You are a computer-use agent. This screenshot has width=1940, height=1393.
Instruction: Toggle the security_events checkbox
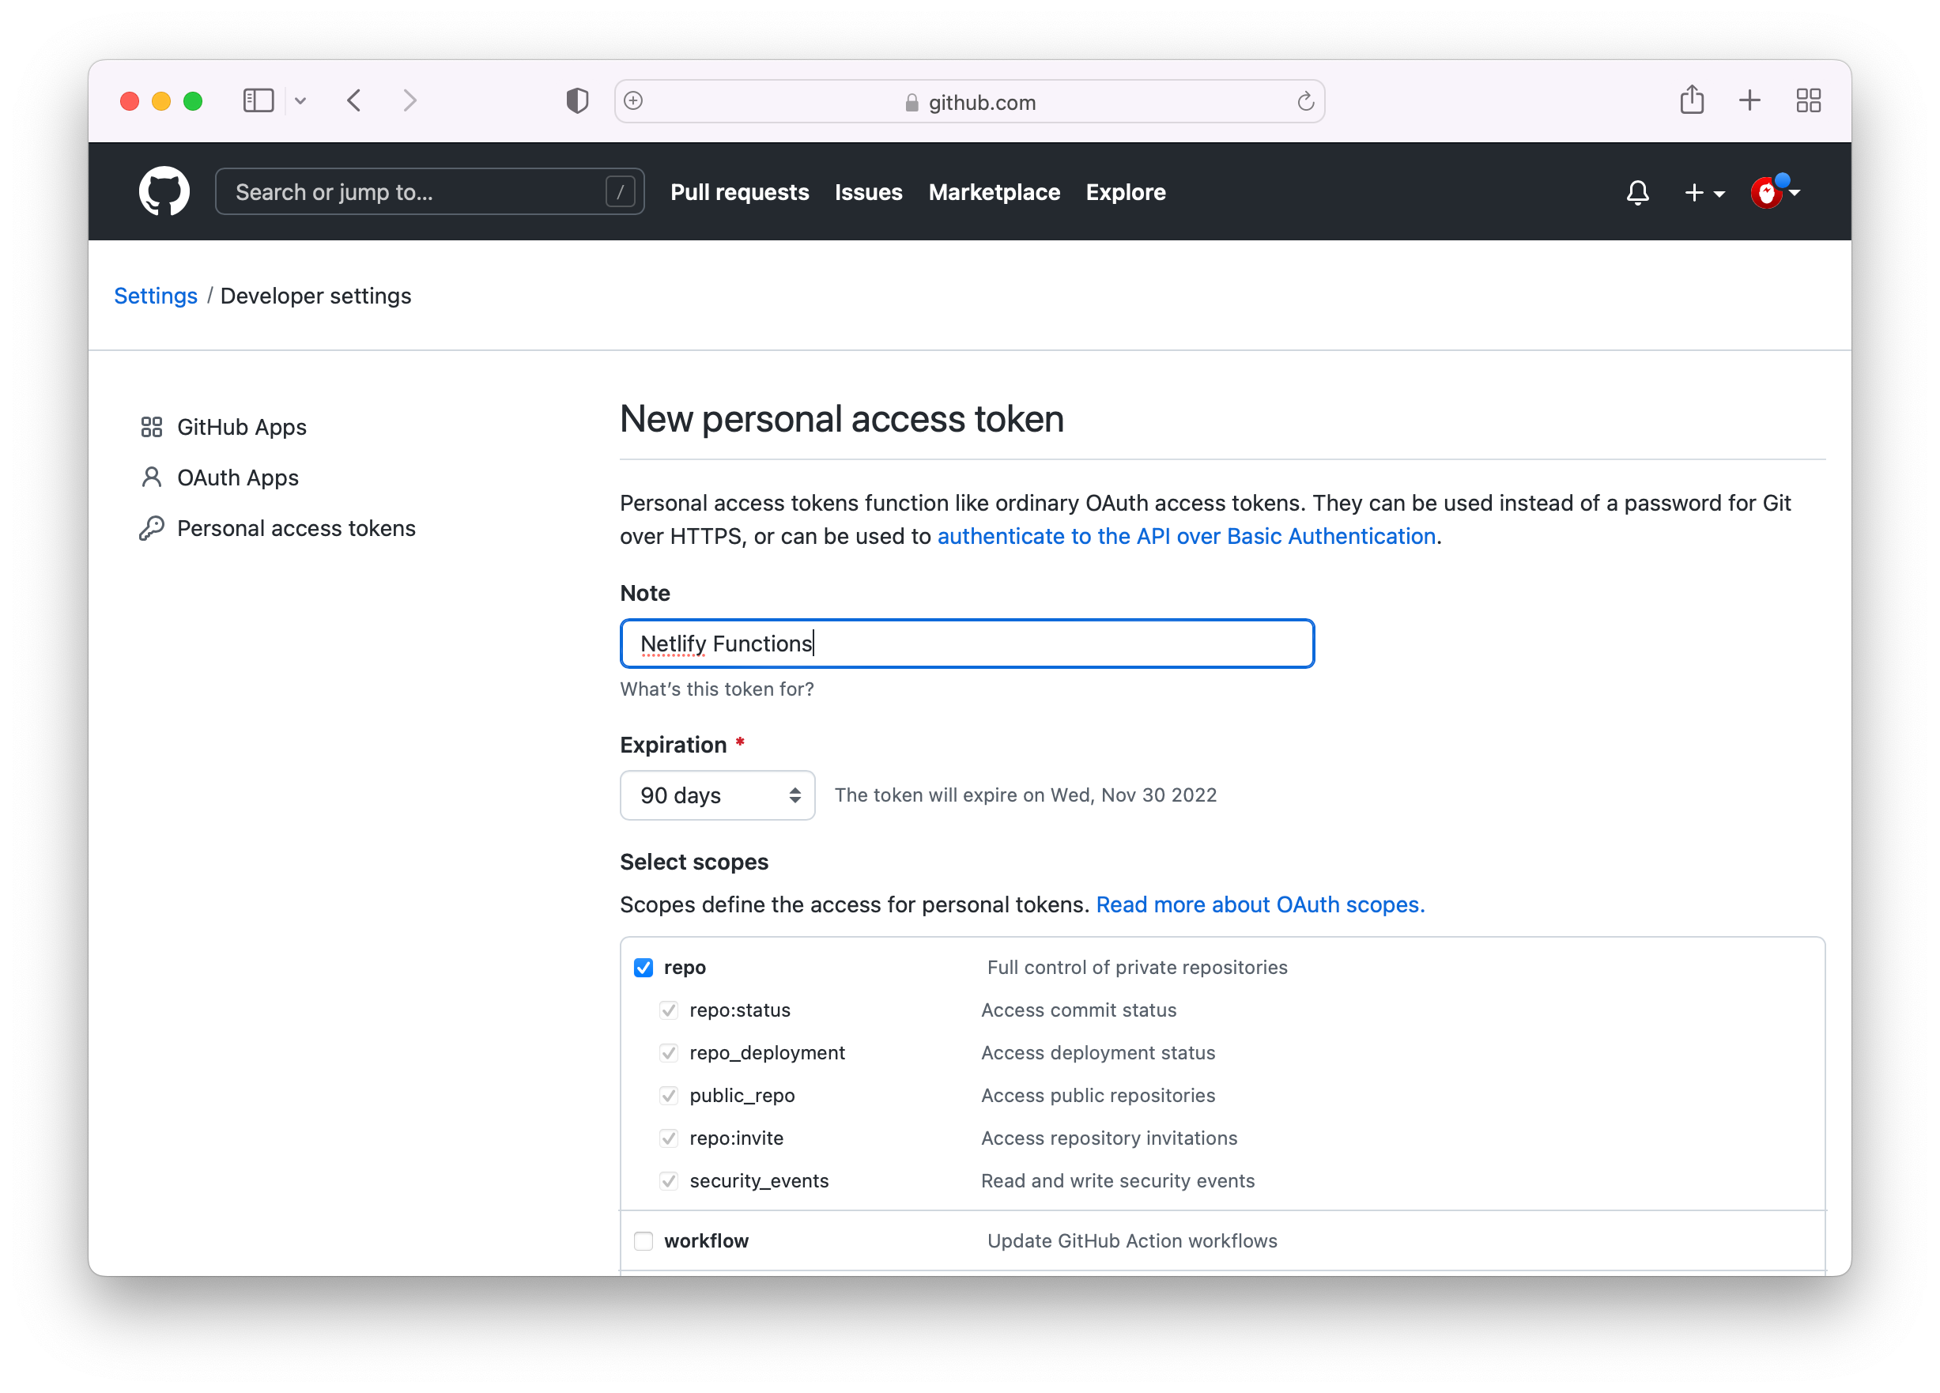668,1181
